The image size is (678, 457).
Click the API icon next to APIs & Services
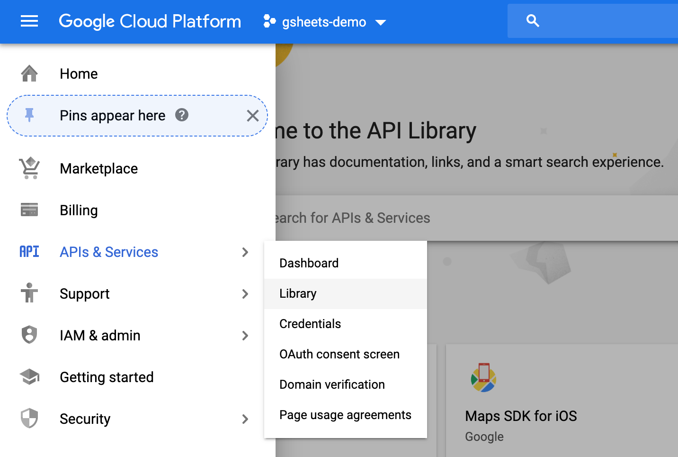(29, 252)
